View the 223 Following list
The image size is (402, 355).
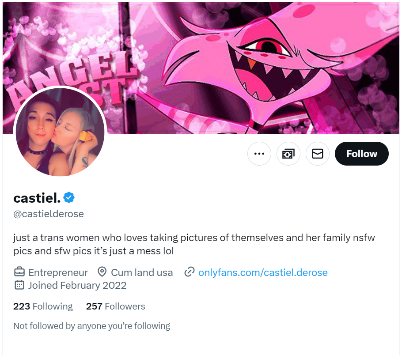pos(43,306)
